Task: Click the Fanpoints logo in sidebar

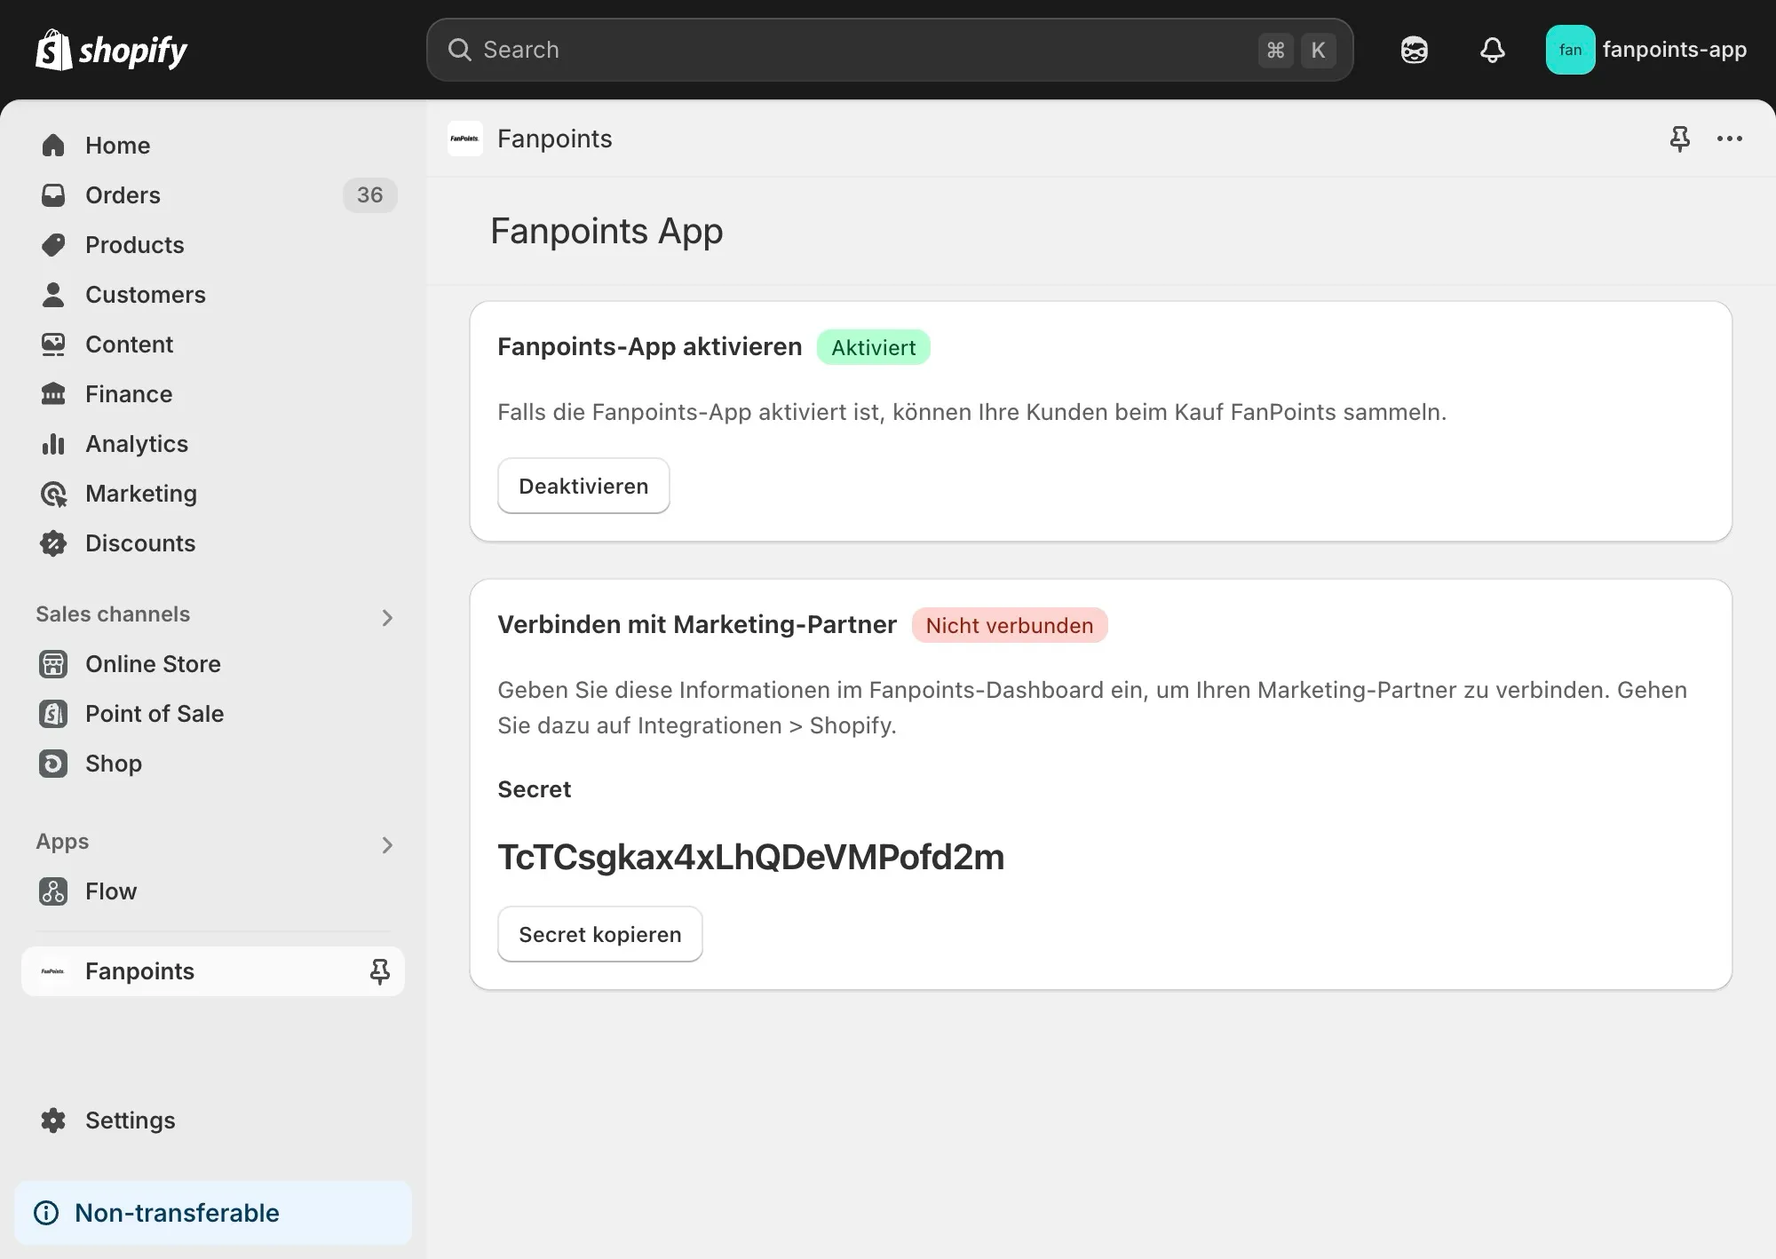Action: [x=53, y=970]
